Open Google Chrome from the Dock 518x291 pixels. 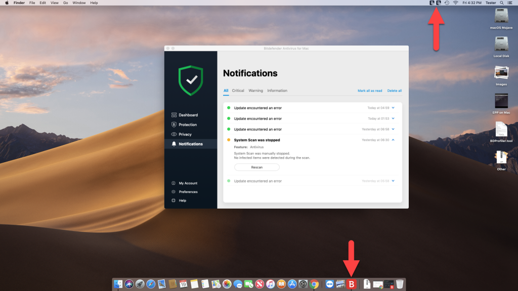(x=314, y=284)
